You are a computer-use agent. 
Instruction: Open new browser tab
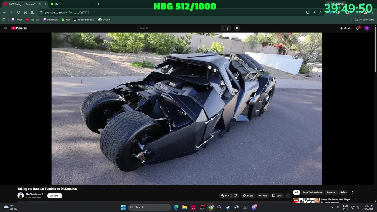point(98,4)
